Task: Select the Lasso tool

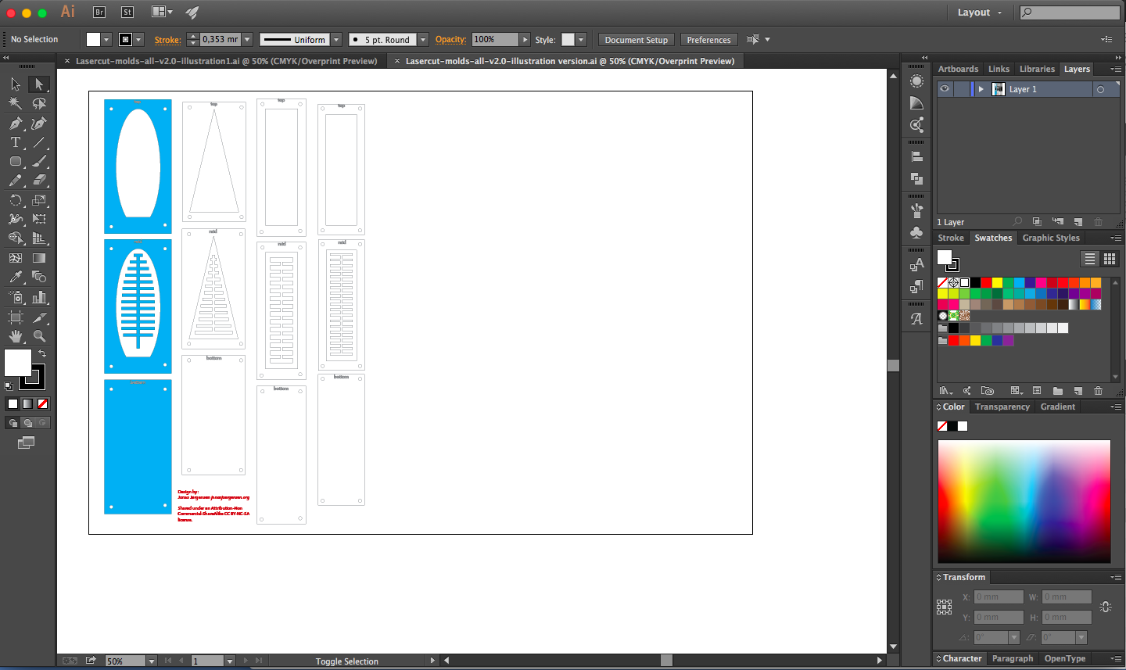Action: 39,103
